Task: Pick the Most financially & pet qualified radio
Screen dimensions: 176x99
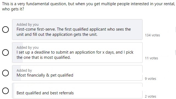Action: (x=5, y=73)
